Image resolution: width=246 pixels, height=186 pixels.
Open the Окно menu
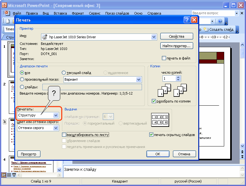(138, 13)
